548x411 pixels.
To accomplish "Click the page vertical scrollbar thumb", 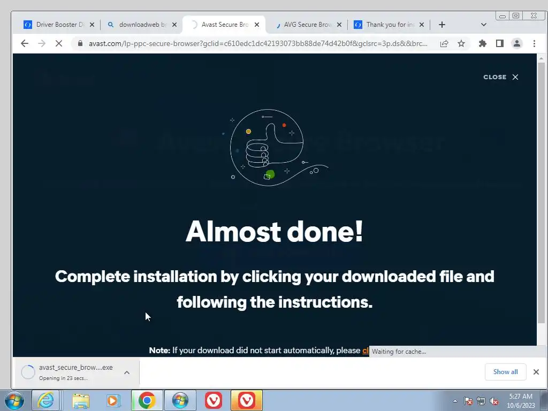I will click(541, 193).
